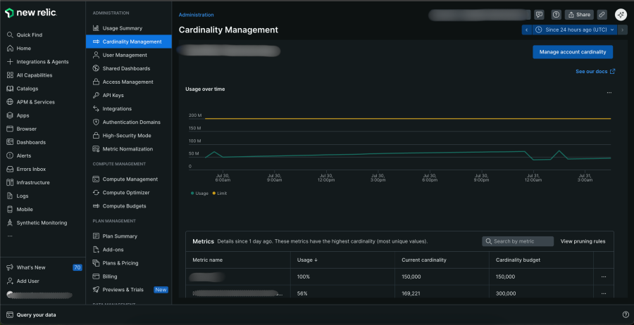Show more sidebar items ellipsis

click(x=10, y=236)
